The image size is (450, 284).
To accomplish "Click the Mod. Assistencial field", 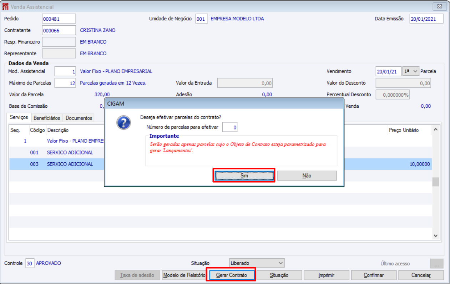I will pos(65,71).
